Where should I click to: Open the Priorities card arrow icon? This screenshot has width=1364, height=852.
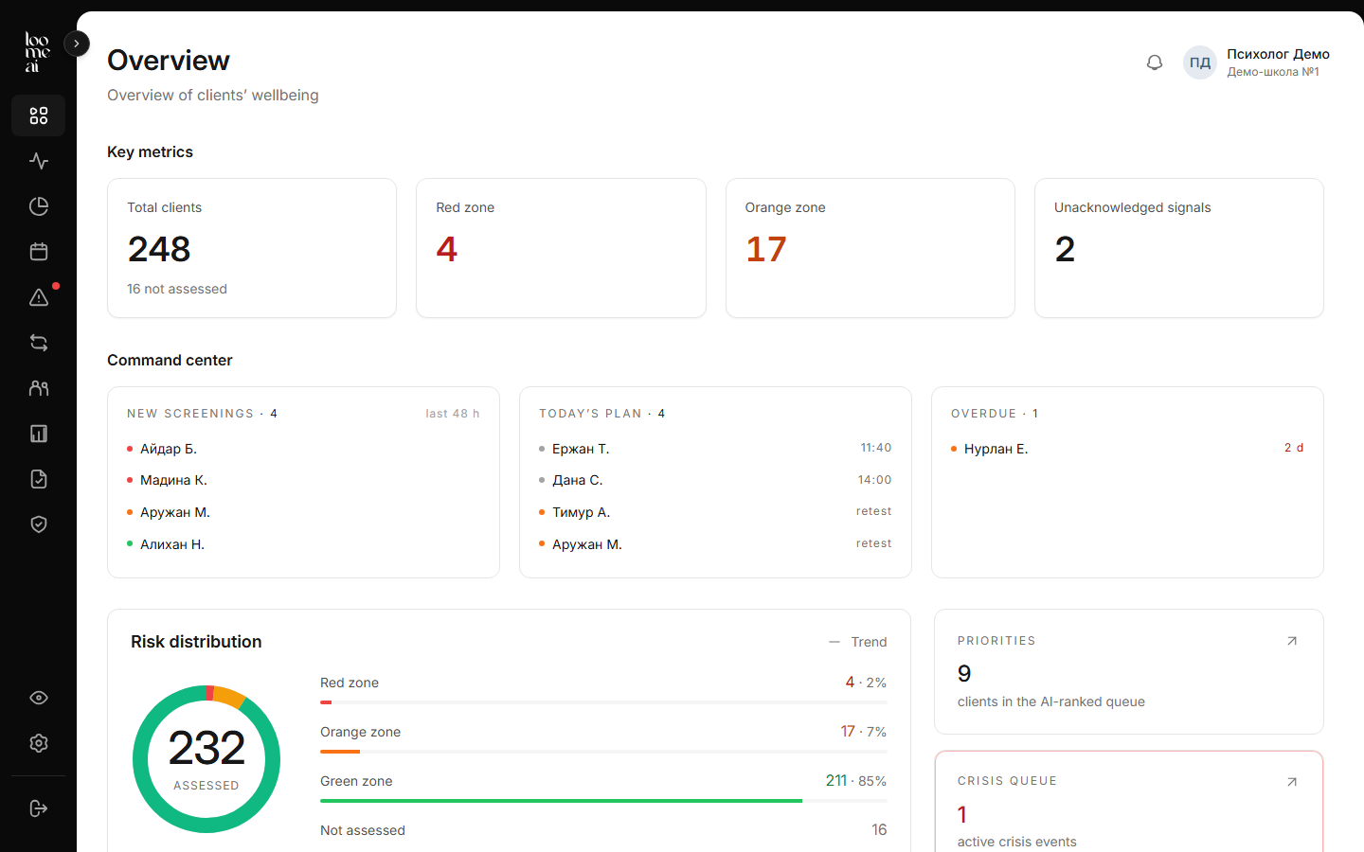pyautogui.click(x=1292, y=641)
